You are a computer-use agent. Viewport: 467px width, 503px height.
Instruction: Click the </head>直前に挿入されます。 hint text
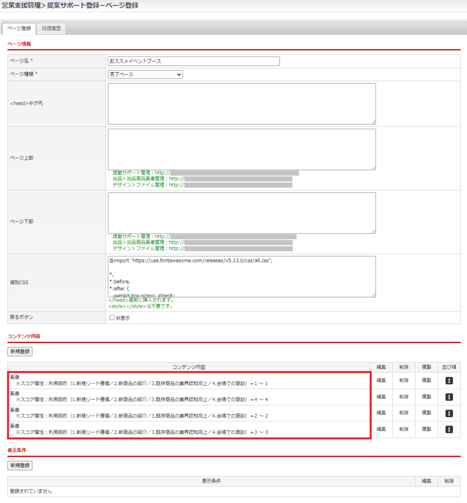pos(141,300)
